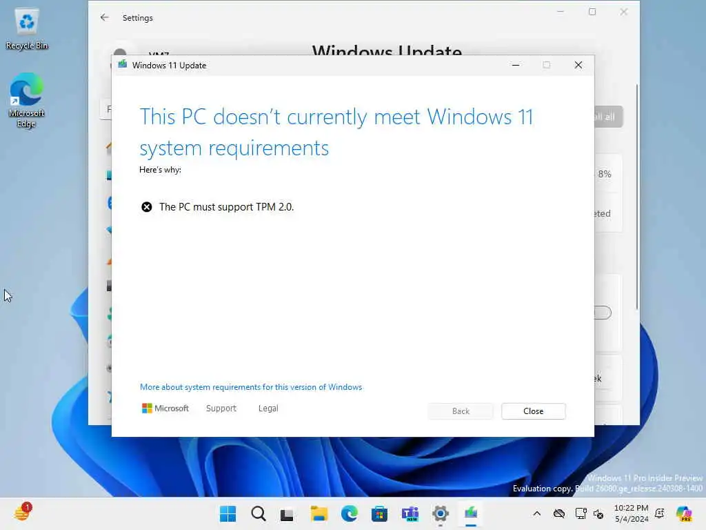The height and width of the screenshot is (530, 706).
Task: Open the Legal link in the dialog footer
Action: pyautogui.click(x=268, y=408)
